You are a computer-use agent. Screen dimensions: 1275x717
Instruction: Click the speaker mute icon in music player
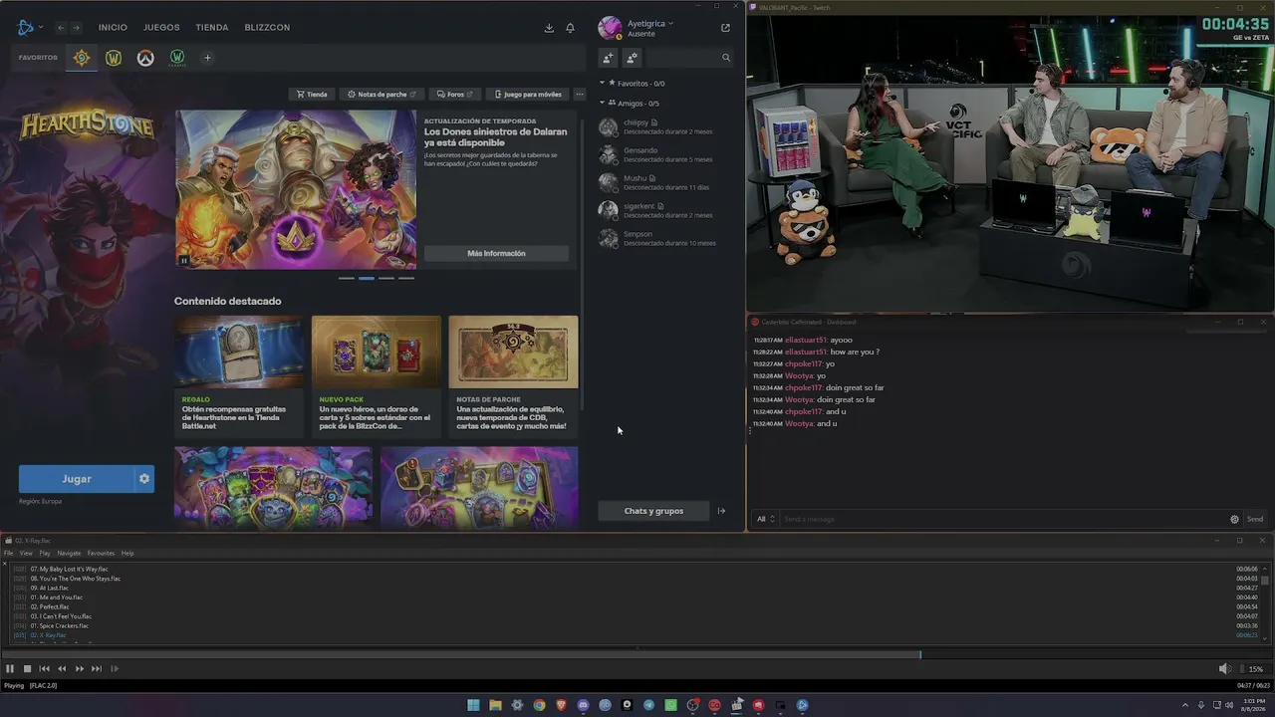pyautogui.click(x=1224, y=669)
